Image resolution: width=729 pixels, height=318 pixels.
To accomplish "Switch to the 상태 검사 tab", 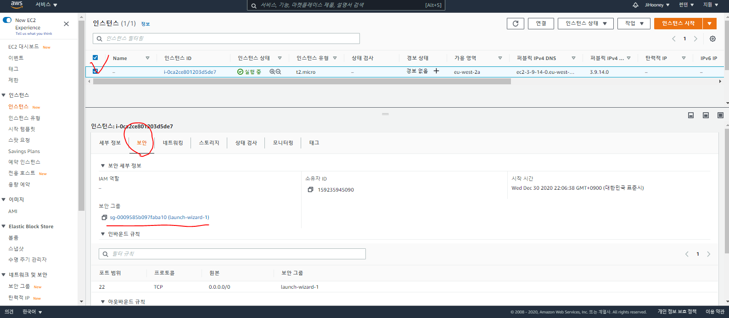I will point(246,143).
